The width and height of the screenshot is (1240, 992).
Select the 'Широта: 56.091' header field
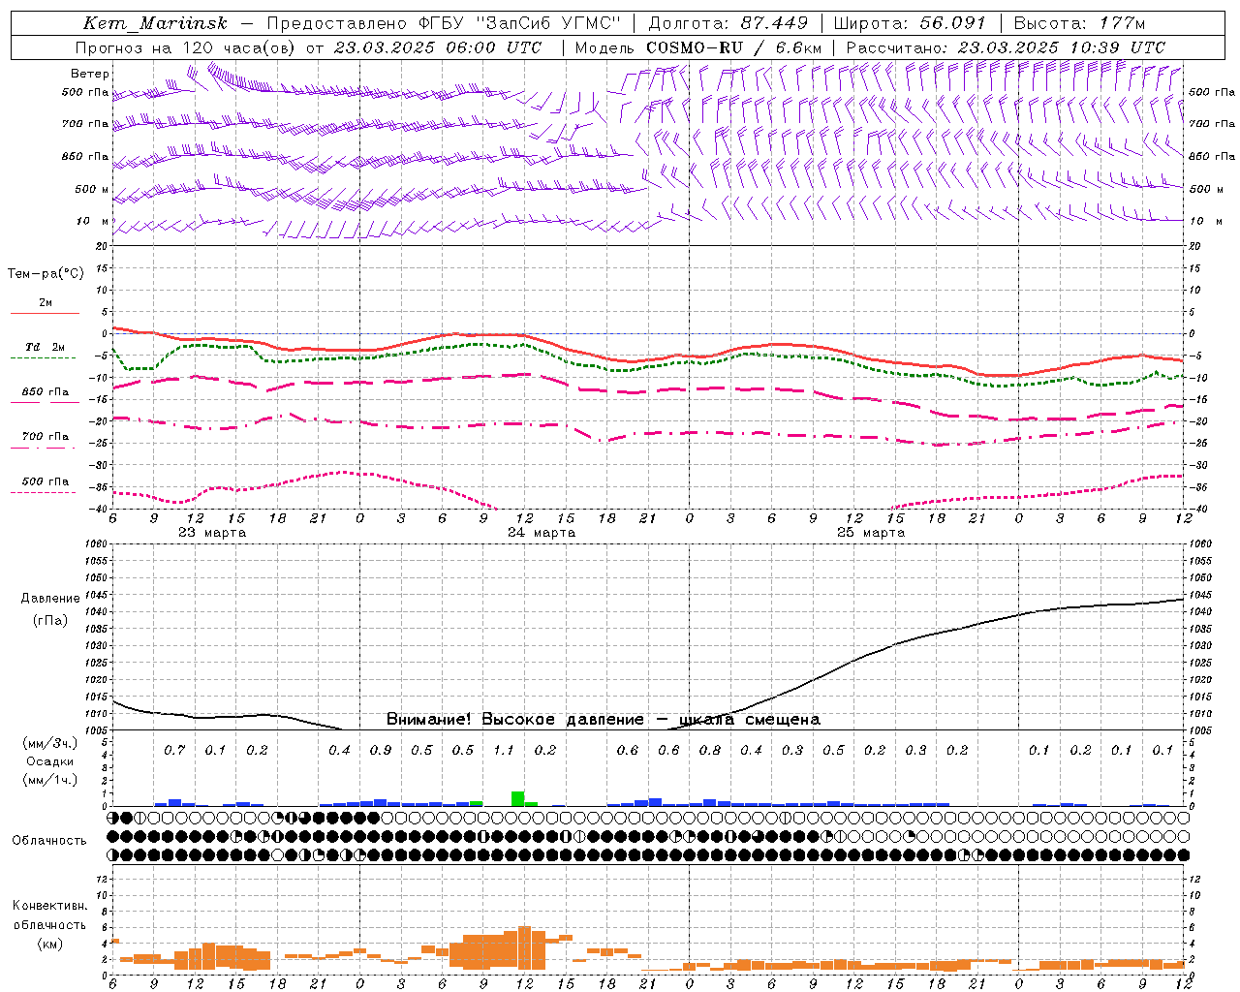point(910,23)
